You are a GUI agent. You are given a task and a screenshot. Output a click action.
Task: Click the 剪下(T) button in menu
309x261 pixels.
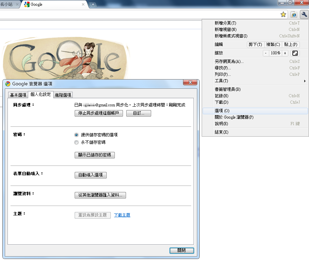point(255,45)
